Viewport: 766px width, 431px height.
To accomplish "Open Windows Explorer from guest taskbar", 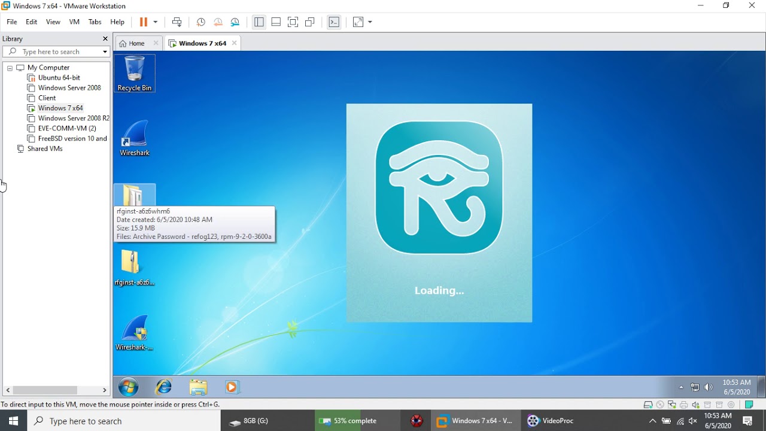I will click(198, 387).
